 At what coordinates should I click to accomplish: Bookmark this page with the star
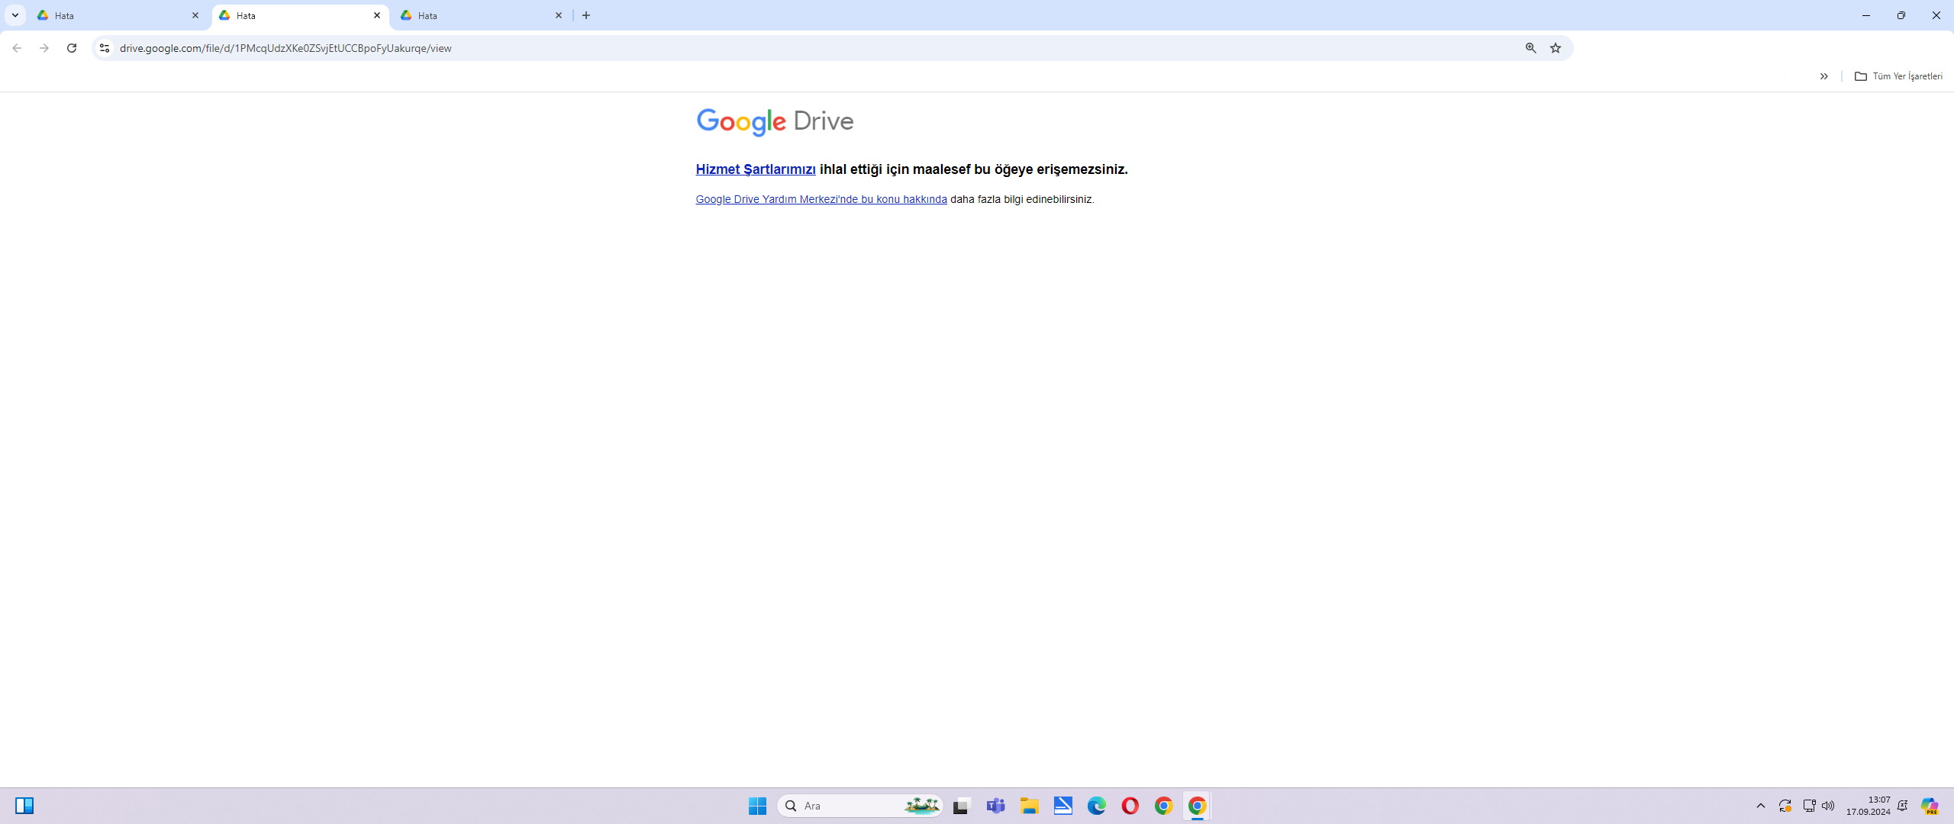click(x=1556, y=48)
